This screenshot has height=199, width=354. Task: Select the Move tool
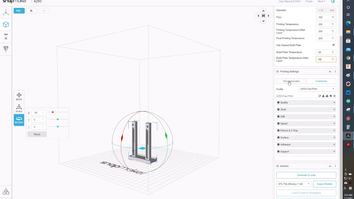[19, 96]
